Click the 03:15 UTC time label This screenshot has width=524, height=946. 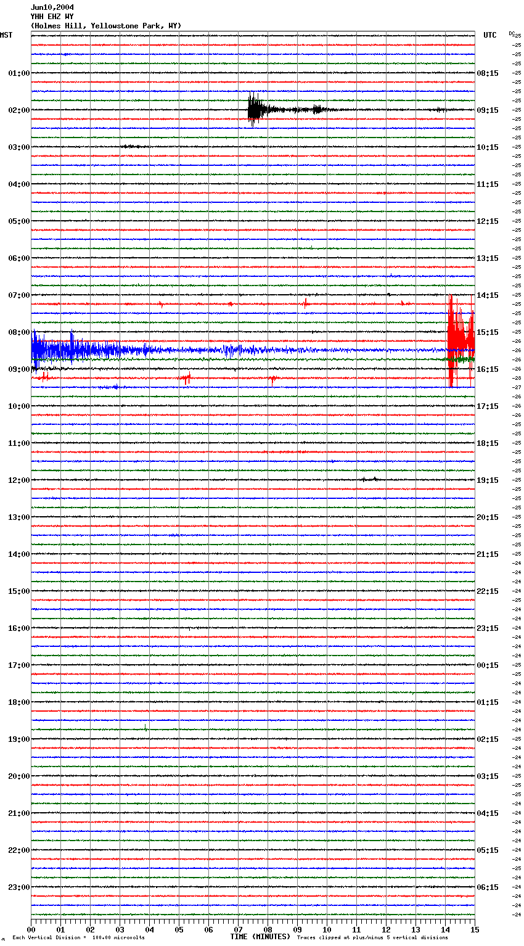488,776
